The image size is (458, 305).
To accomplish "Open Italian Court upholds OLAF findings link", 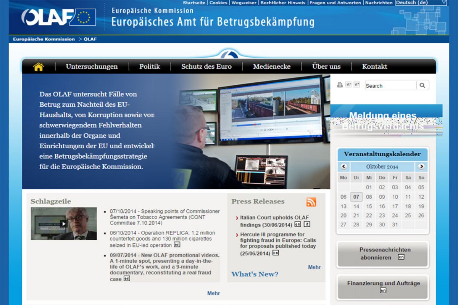I will point(274,221).
